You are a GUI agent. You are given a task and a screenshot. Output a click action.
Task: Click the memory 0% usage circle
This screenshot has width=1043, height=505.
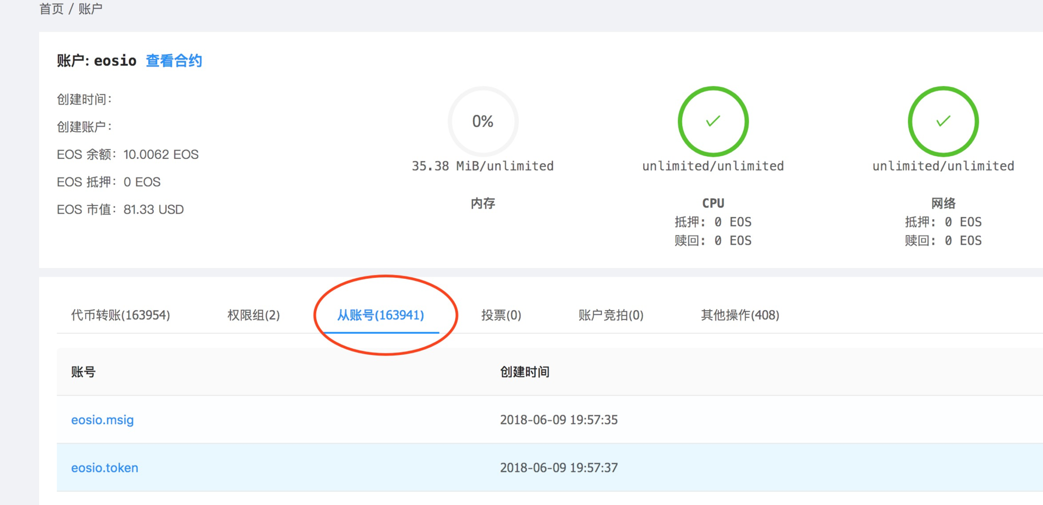(x=483, y=122)
